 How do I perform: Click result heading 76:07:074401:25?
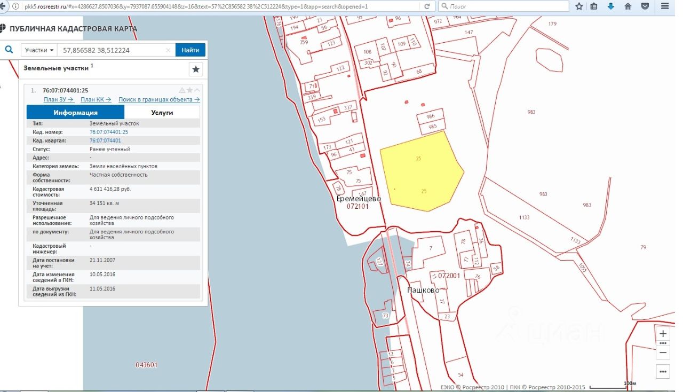(66, 90)
